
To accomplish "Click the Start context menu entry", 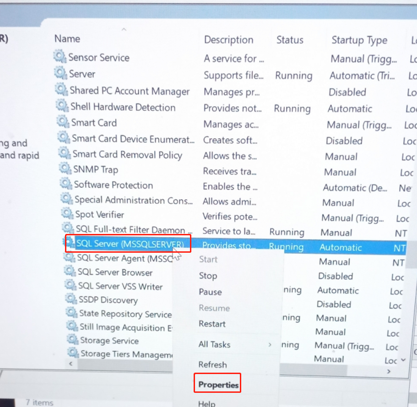I will click(208, 260).
